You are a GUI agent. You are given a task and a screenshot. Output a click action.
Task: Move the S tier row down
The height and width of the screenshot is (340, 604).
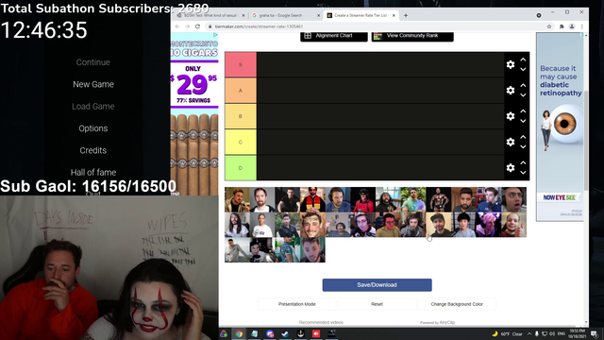[x=523, y=69]
